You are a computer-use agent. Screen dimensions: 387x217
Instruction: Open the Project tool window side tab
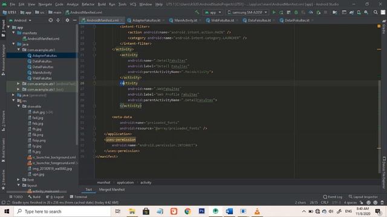pyautogui.click(x=3, y=28)
